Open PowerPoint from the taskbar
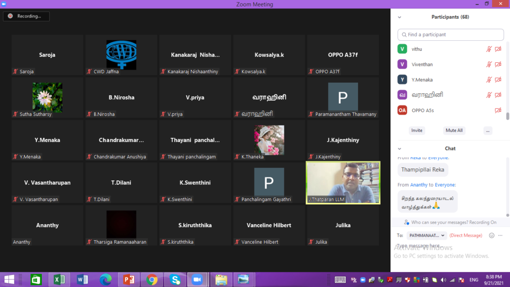Screen dimensions: 510x287 (129, 280)
